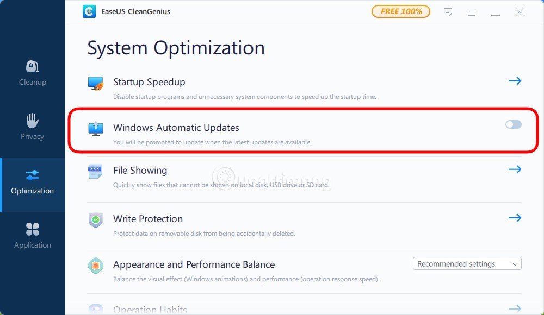This screenshot has width=544, height=315.
Task: Click the Operation Habits row
Action: click(x=150, y=310)
